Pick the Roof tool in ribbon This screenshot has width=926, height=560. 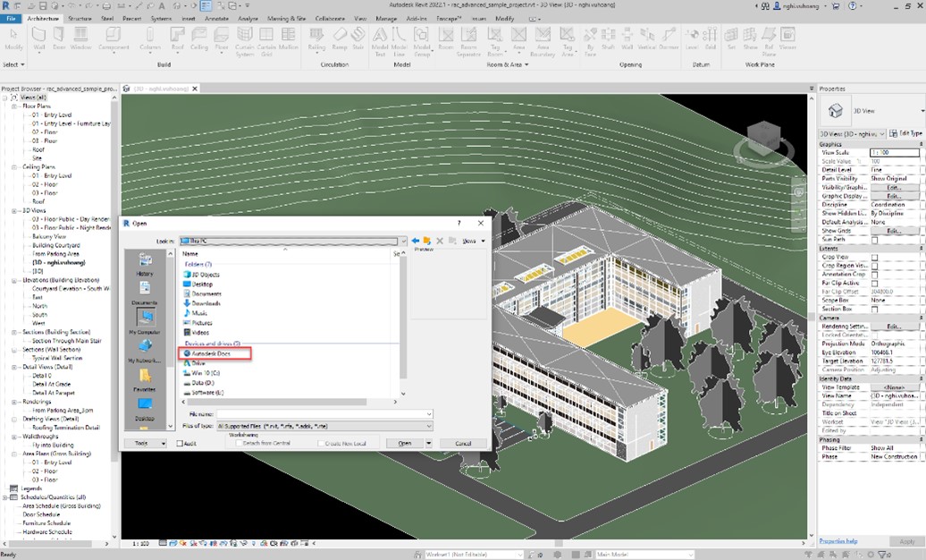click(x=177, y=38)
